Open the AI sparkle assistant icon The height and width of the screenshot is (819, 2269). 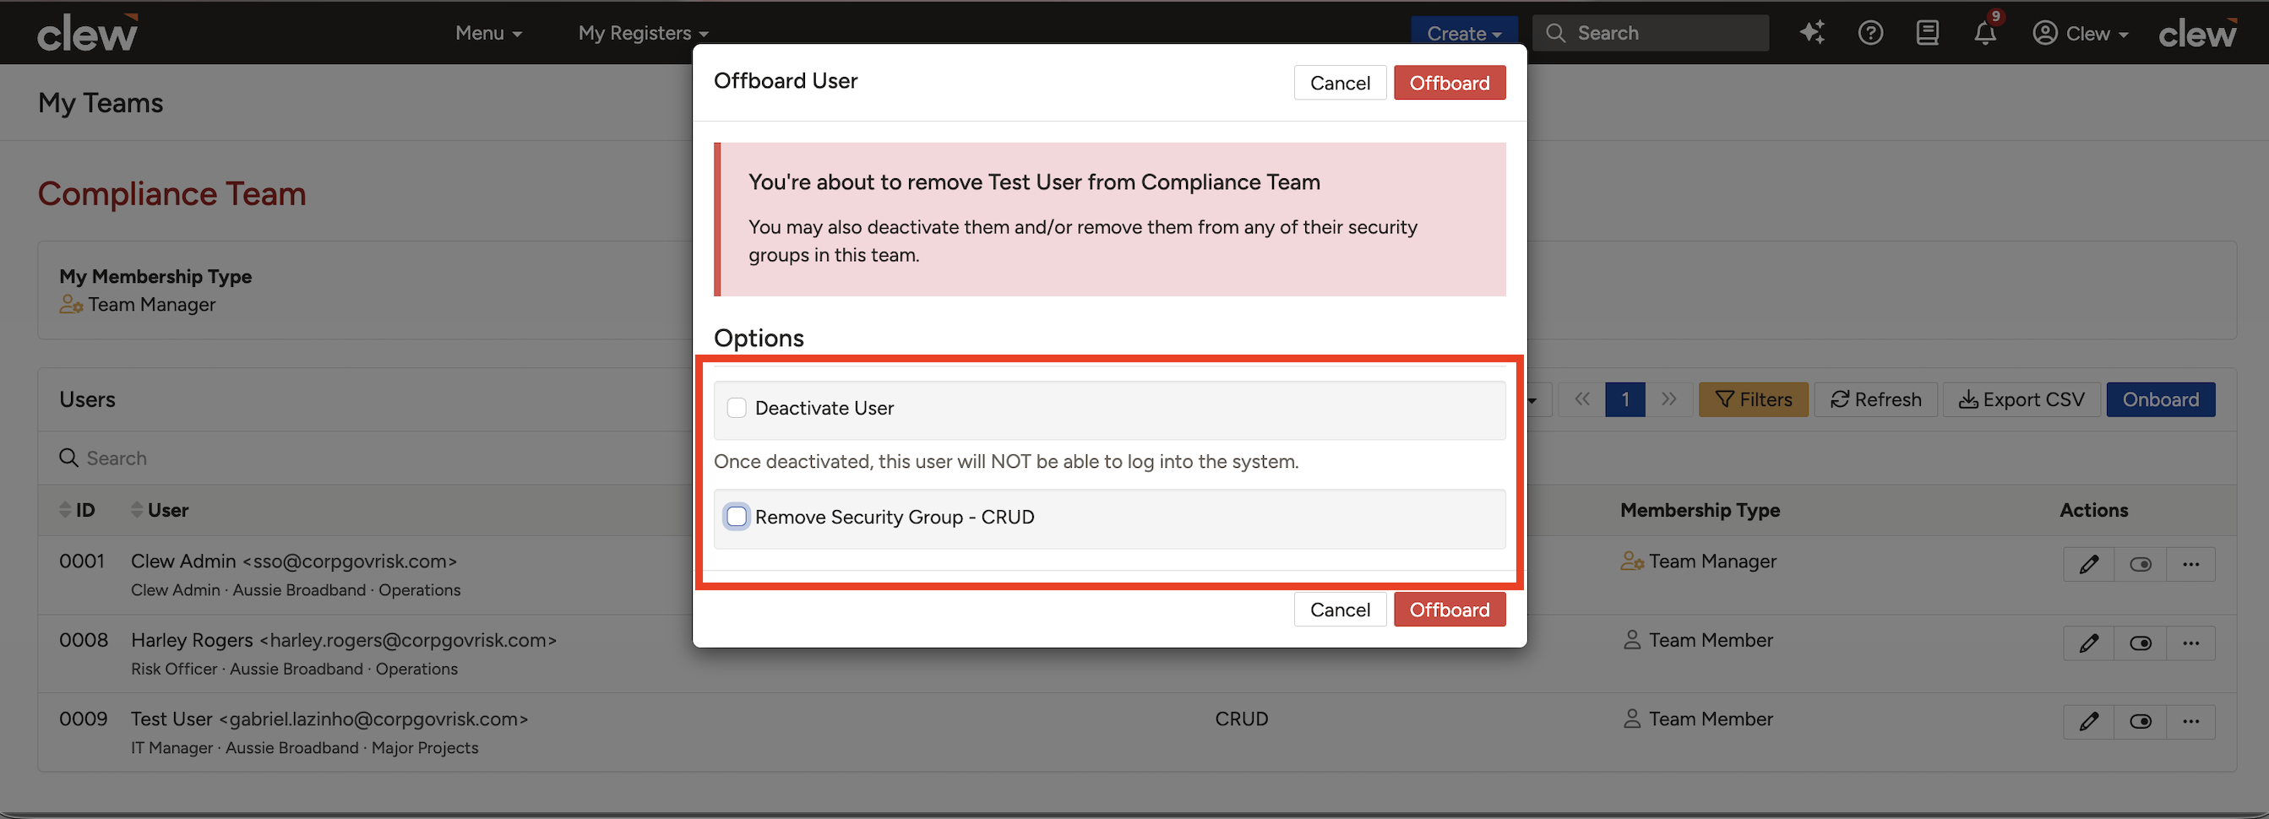[x=1812, y=33]
